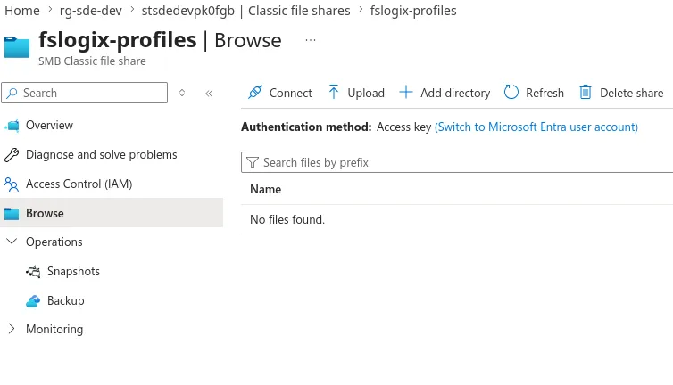Click the Monitoring label in sidebar
673x385 pixels.
(x=54, y=329)
